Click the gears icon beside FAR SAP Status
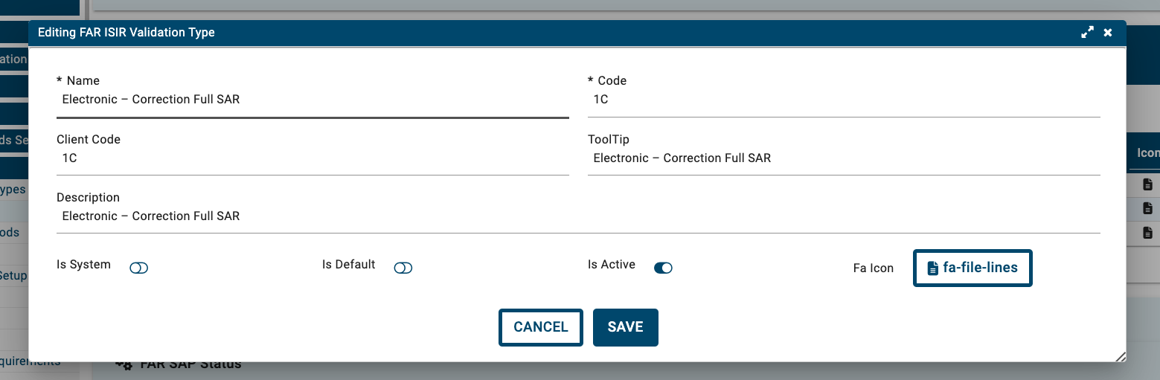 [124, 364]
